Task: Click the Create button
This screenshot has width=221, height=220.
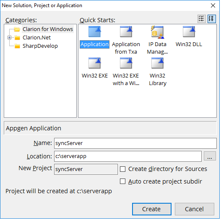Action: [152, 209]
